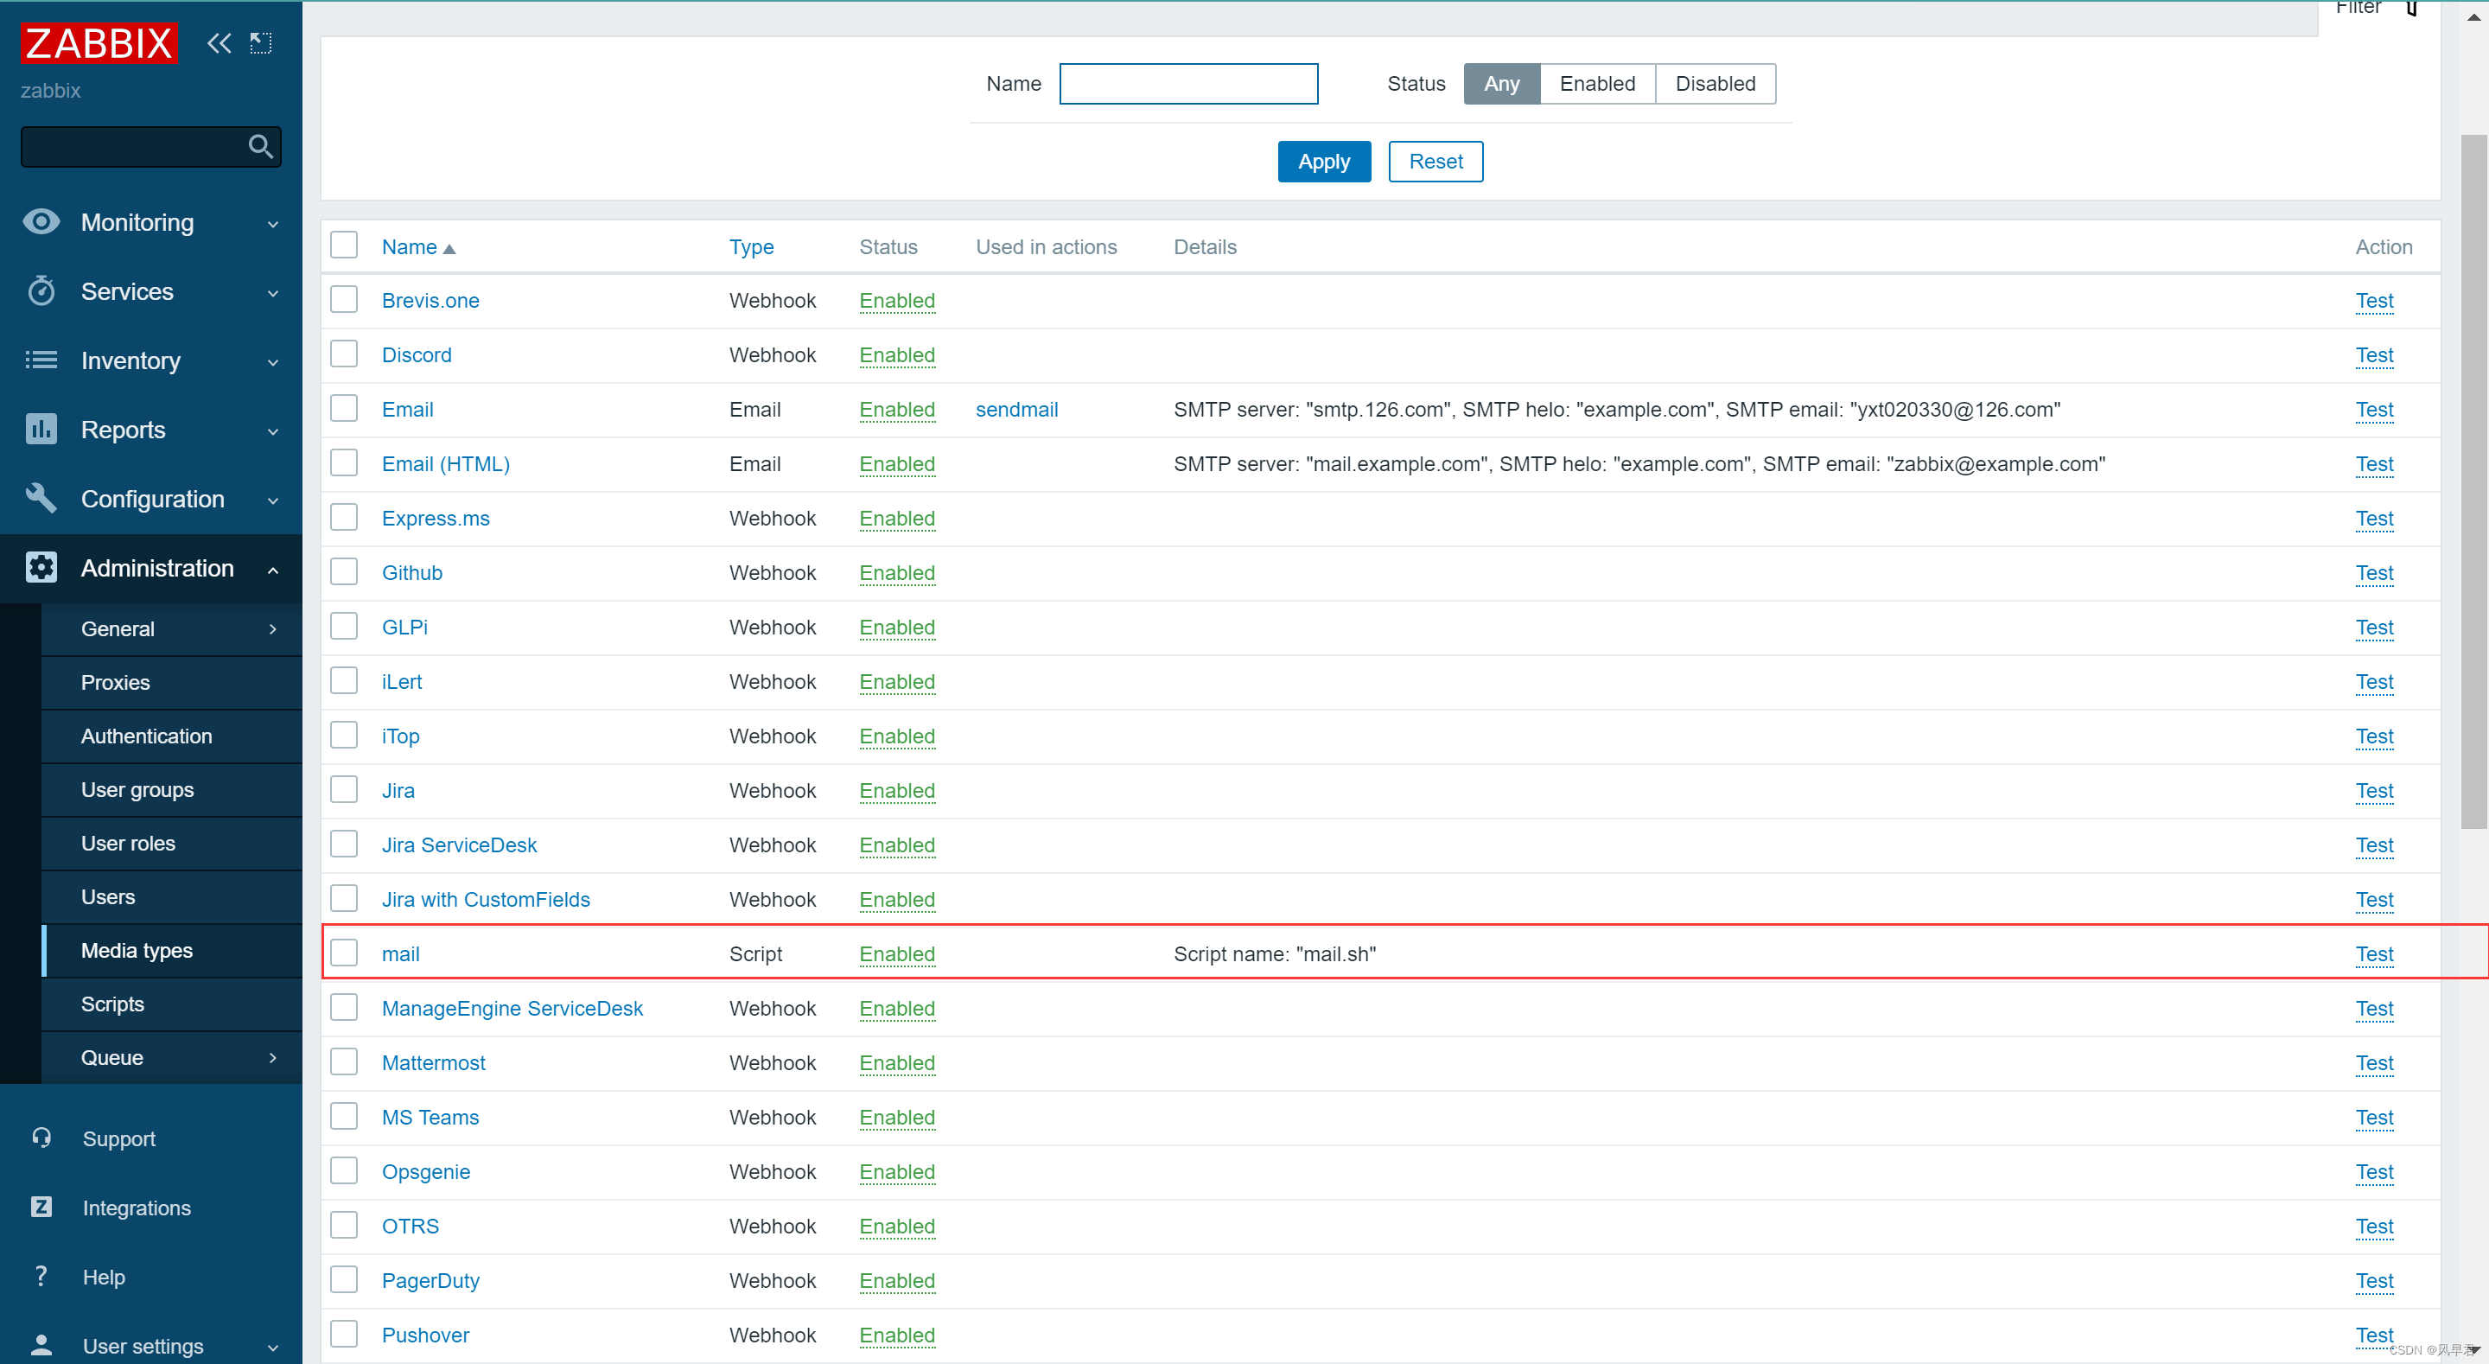Click the kiosk mode fullscreen icon
2489x1364 pixels.
pos(261,42)
